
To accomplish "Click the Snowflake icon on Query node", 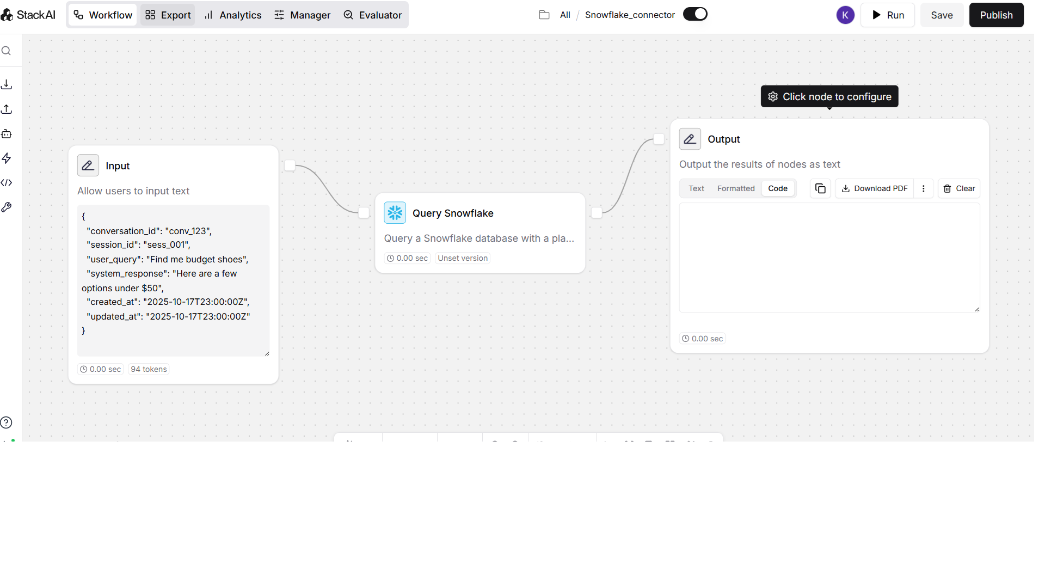I will click(395, 213).
